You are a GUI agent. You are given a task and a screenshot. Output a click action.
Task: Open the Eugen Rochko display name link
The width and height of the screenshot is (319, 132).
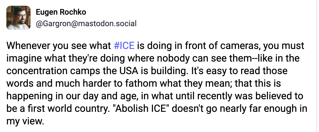click(61, 12)
